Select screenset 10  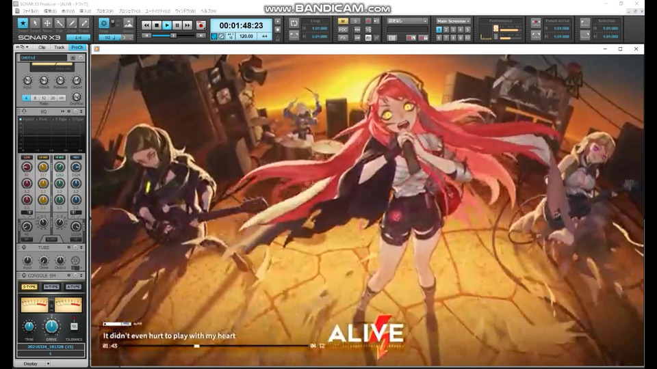coord(467,38)
